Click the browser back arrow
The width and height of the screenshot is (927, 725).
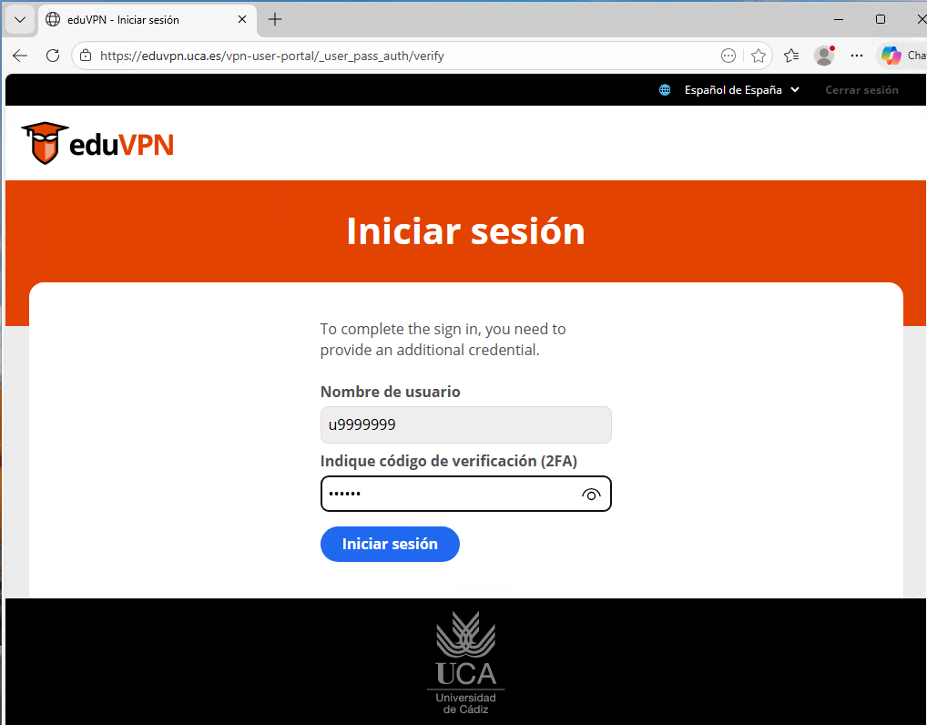(x=20, y=56)
